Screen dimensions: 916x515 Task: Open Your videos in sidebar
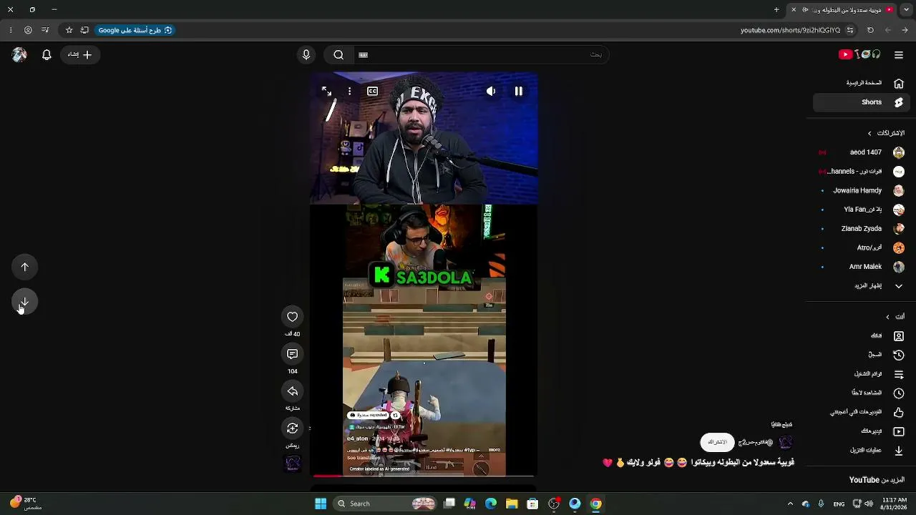pos(862,431)
